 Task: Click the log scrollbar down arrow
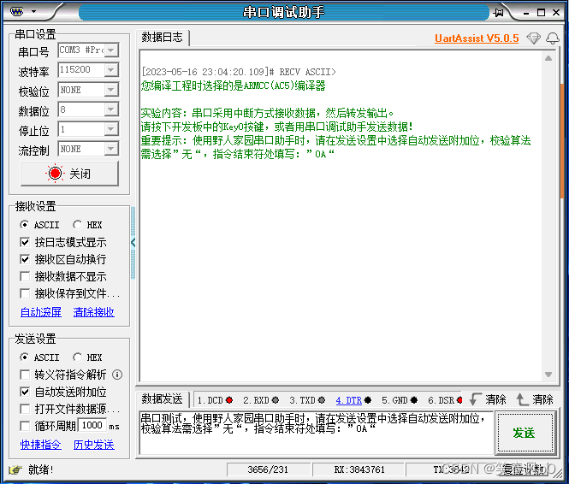548,375
